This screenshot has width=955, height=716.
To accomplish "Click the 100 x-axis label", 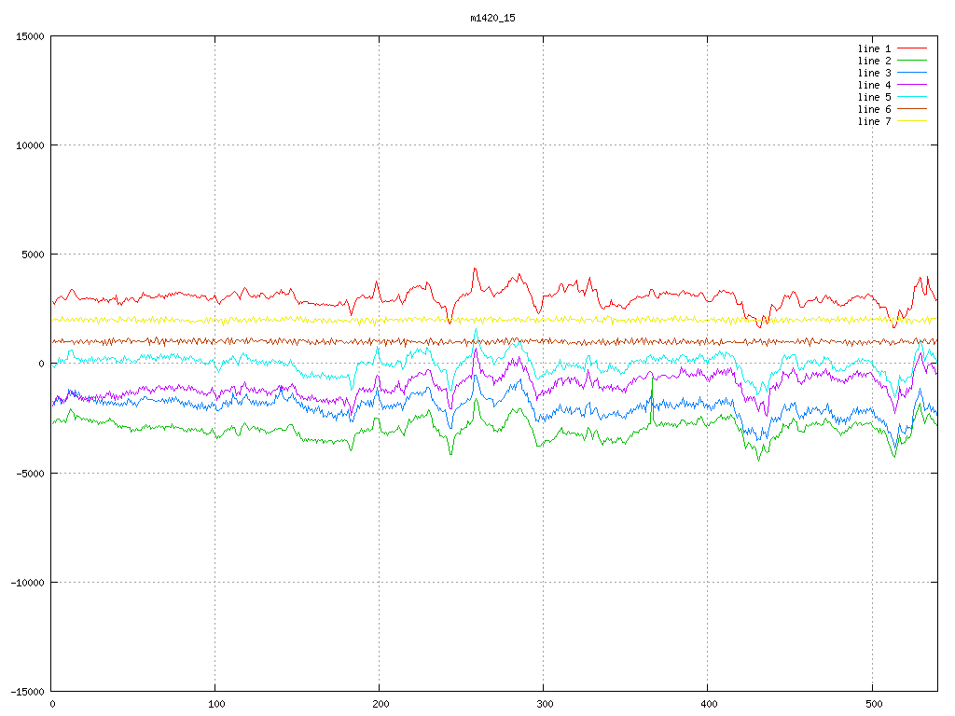I will (x=216, y=705).
